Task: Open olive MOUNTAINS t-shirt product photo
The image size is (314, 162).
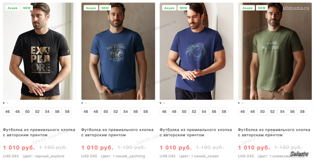Action: pyautogui.click(x=275, y=51)
